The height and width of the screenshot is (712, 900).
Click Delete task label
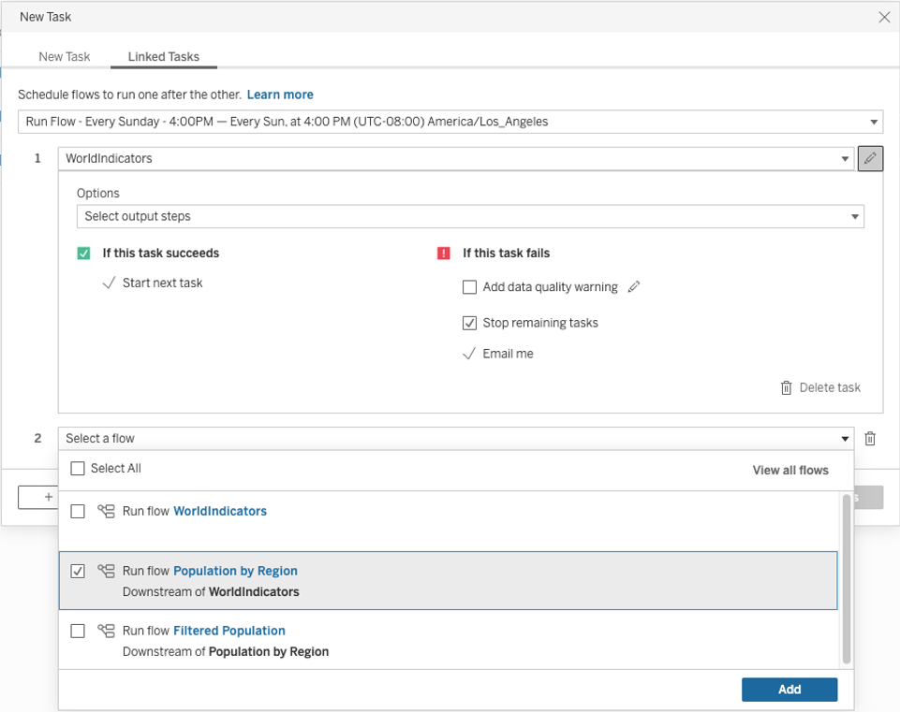tap(830, 387)
